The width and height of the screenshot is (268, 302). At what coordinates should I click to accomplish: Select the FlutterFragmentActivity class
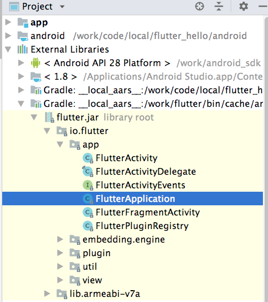tap(148, 212)
